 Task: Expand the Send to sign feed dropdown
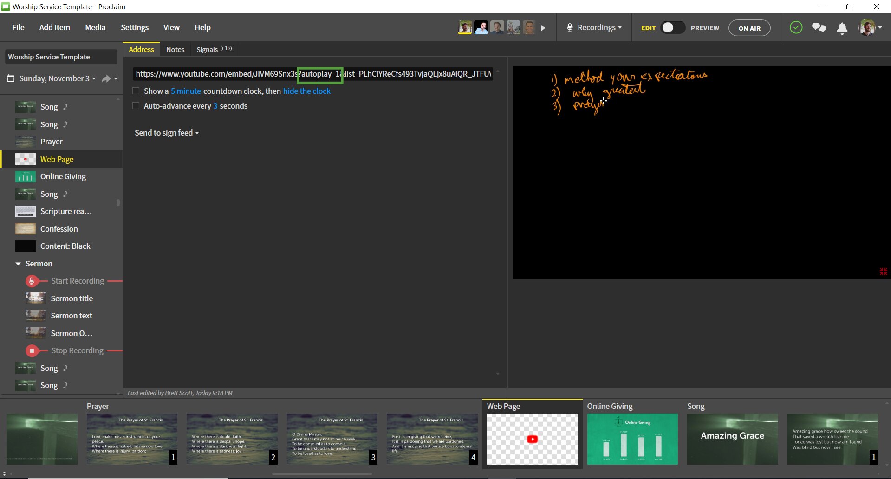click(x=167, y=133)
